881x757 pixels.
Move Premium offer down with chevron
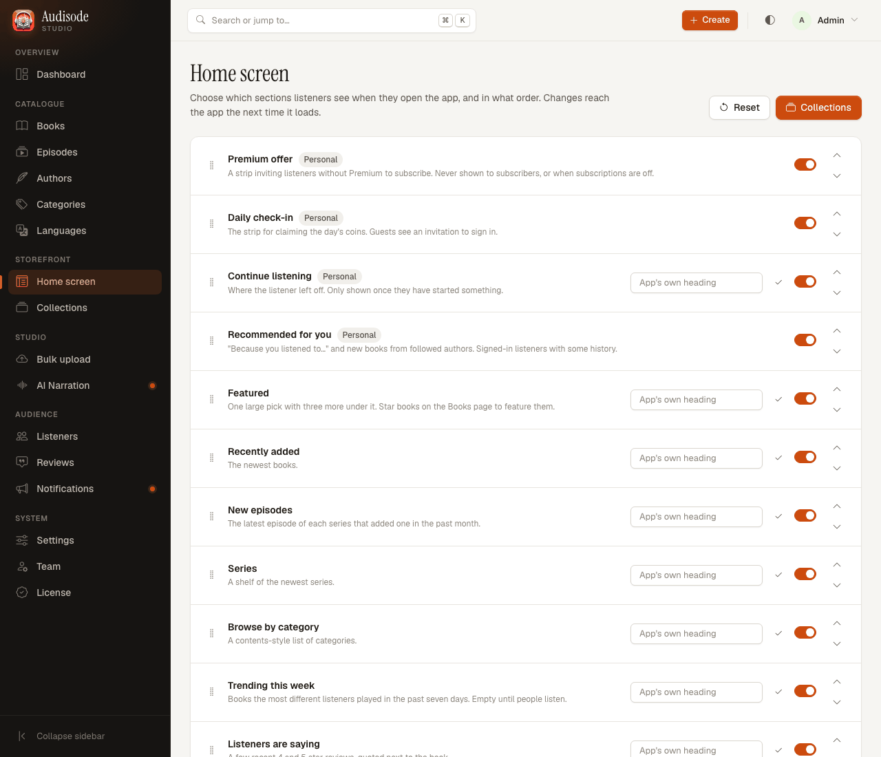[x=837, y=176]
